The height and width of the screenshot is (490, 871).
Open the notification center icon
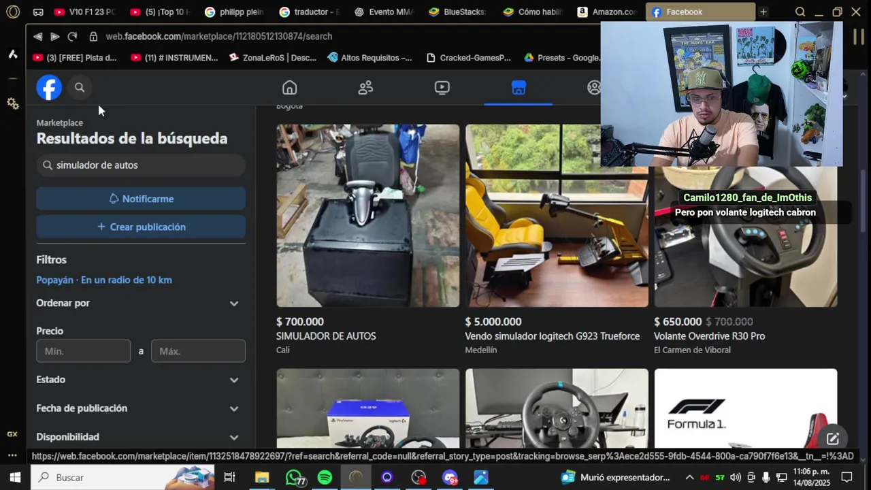847,478
